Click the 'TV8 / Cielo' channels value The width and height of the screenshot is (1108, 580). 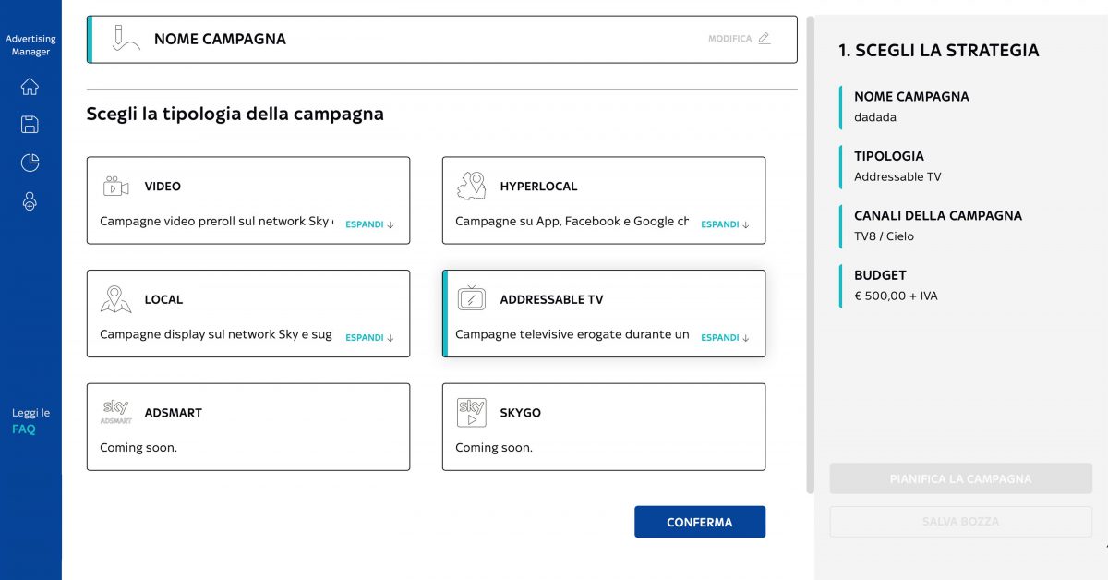point(884,236)
